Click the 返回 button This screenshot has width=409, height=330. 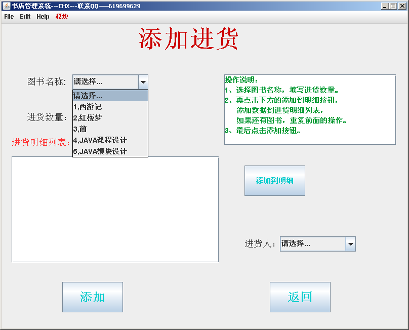coord(300,297)
